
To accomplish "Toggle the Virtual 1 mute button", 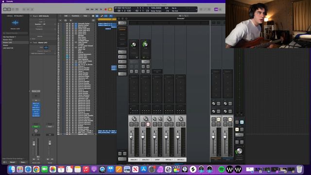I will pyautogui.click(x=172, y=124).
